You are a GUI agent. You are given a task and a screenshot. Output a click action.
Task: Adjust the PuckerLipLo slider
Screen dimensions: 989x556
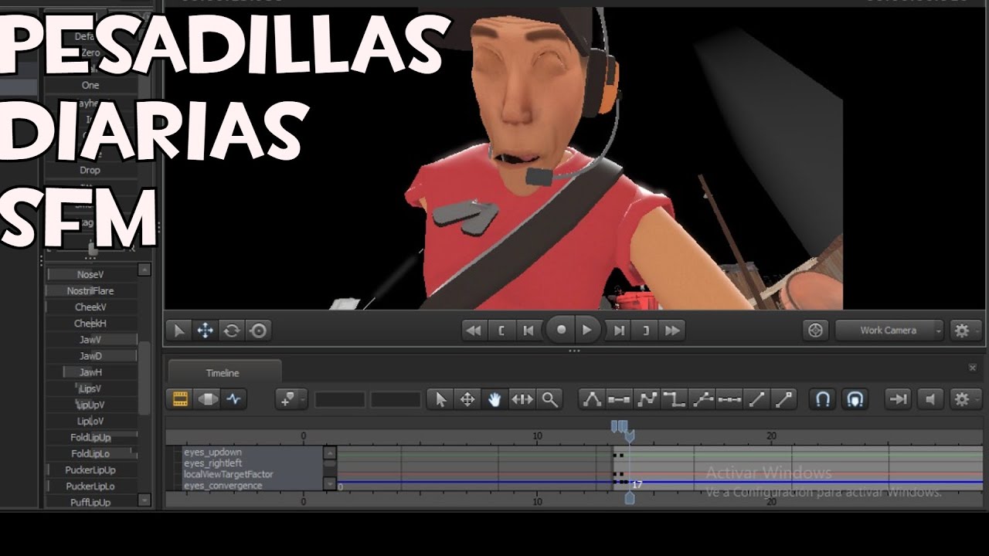[90, 486]
